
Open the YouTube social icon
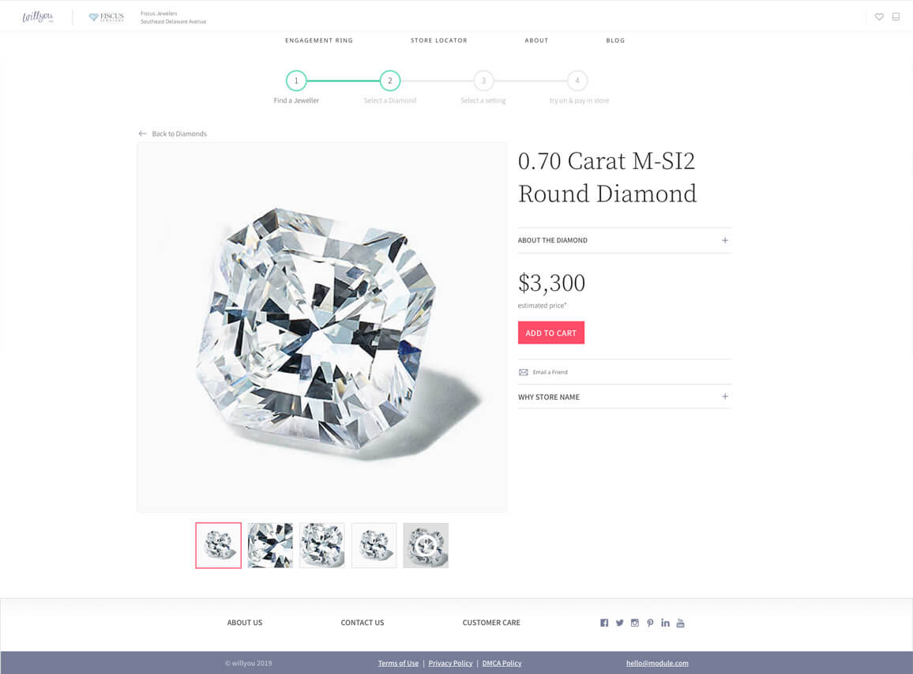(x=680, y=623)
